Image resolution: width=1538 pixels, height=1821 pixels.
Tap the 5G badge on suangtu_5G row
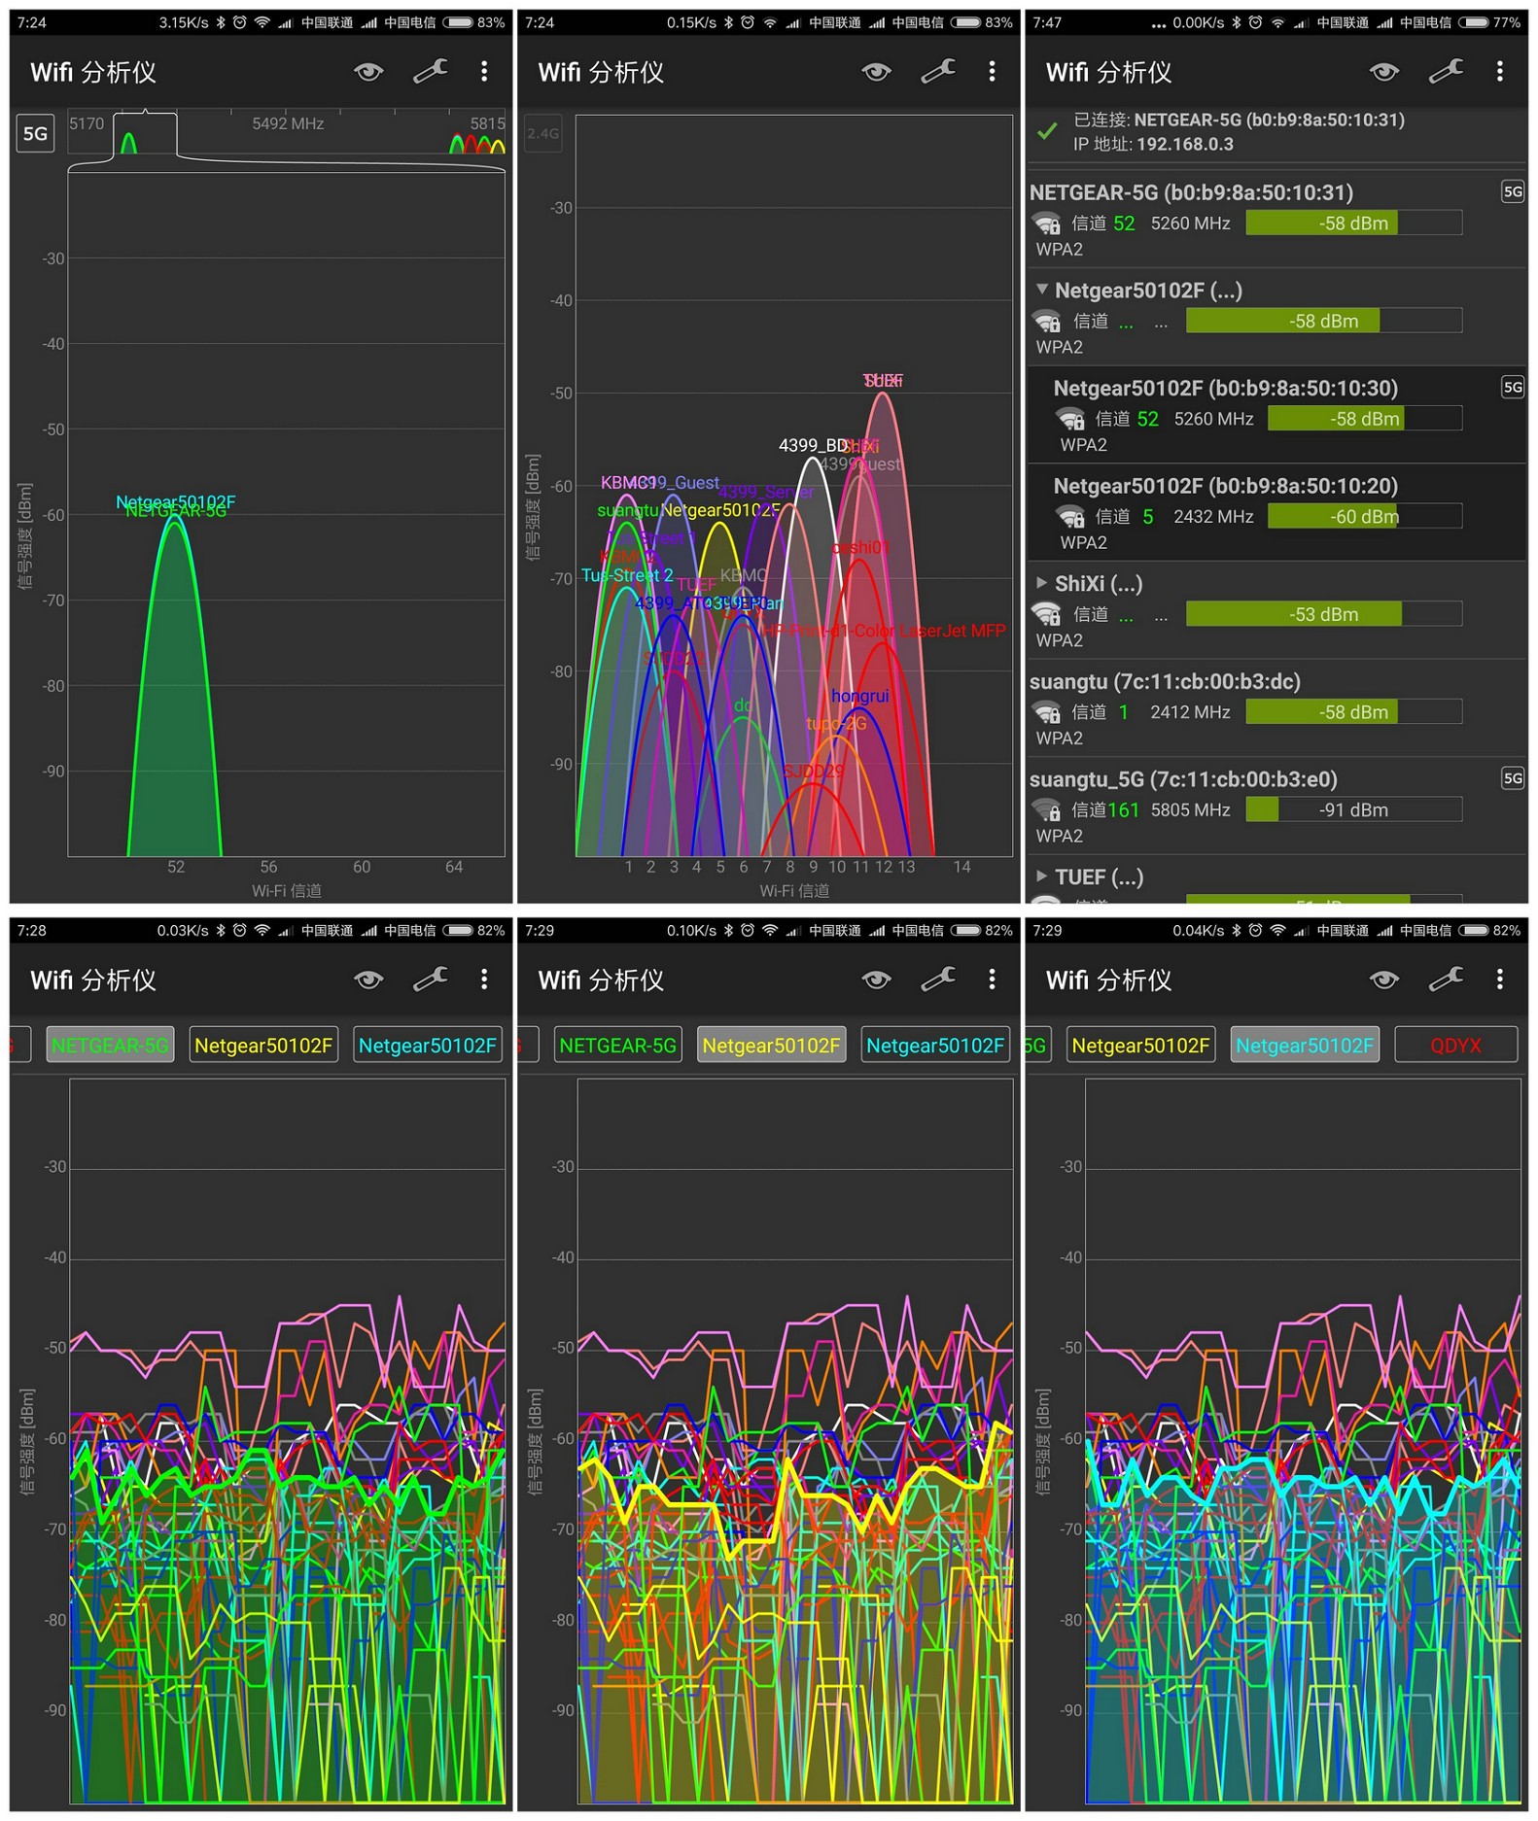pos(1513,777)
